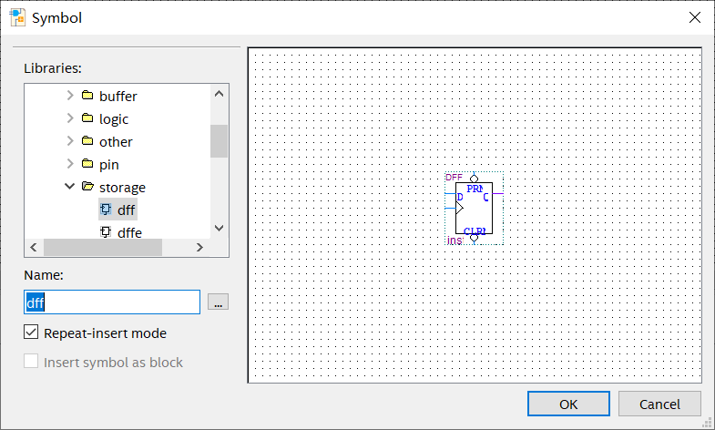Click the other folder icon
This screenshot has width=715, height=430.
87,141
